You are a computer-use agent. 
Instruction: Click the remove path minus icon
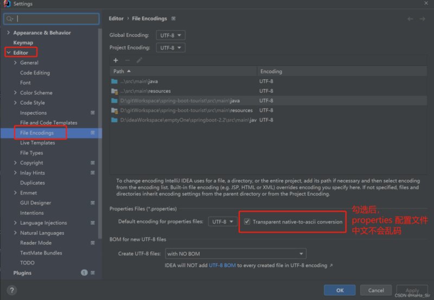(x=127, y=60)
